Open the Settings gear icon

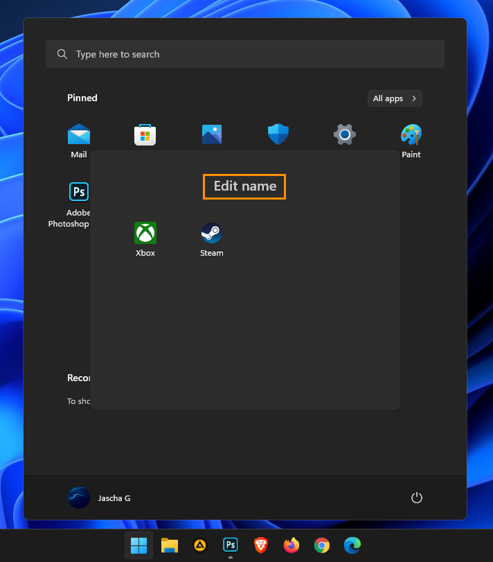coord(345,134)
